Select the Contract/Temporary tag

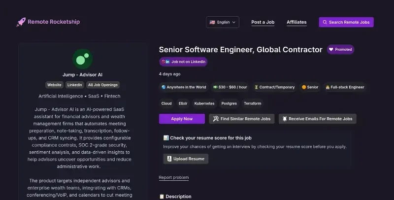274,87
